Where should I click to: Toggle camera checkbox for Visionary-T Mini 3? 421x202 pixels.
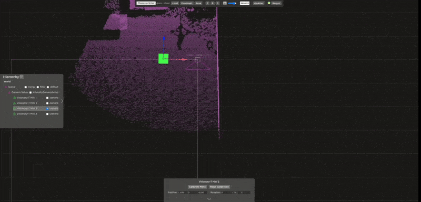47,114
